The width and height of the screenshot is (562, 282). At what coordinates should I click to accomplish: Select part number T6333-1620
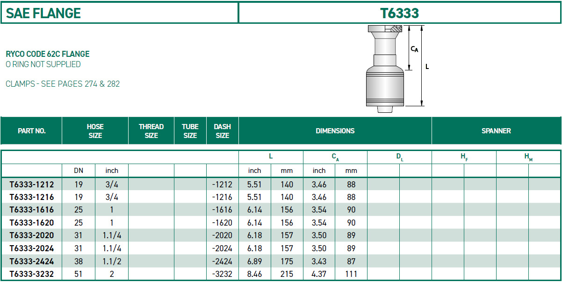(x=32, y=223)
